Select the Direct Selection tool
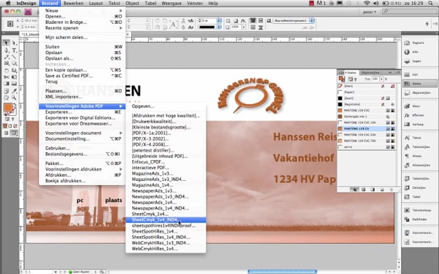439x274 pixels. point(14,42)
